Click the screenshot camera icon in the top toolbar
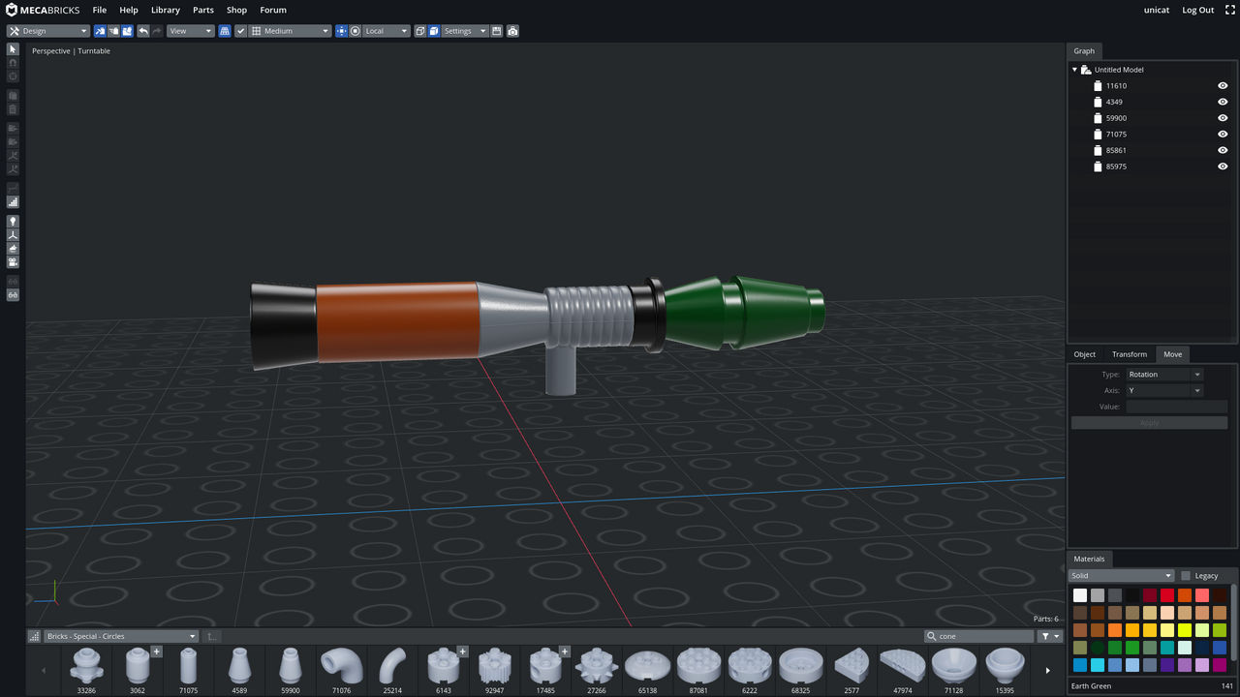Viewport: 1240px width, 697px height. pyautogui.click(x=511, y=31)
